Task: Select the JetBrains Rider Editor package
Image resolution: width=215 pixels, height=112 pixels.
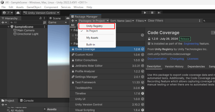Action: tap(107, 66)
